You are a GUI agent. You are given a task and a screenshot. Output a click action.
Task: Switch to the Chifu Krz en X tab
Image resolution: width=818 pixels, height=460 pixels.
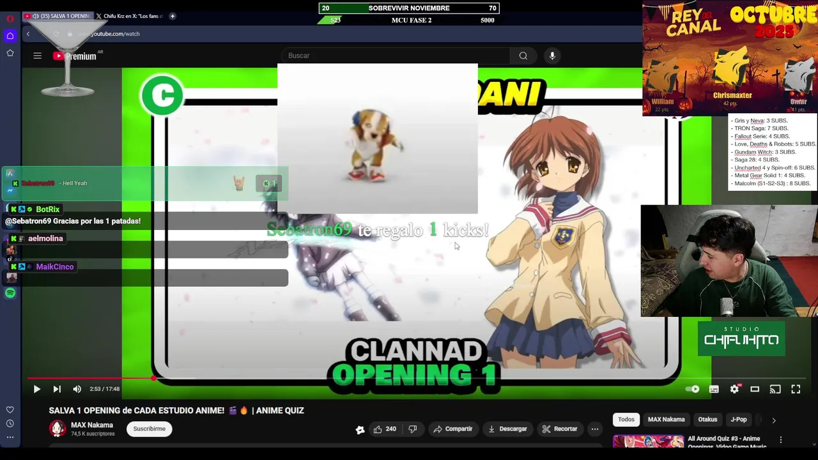click(x=130, y=16)
